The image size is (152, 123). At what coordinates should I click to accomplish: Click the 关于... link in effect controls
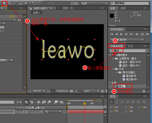pos(13,16)
